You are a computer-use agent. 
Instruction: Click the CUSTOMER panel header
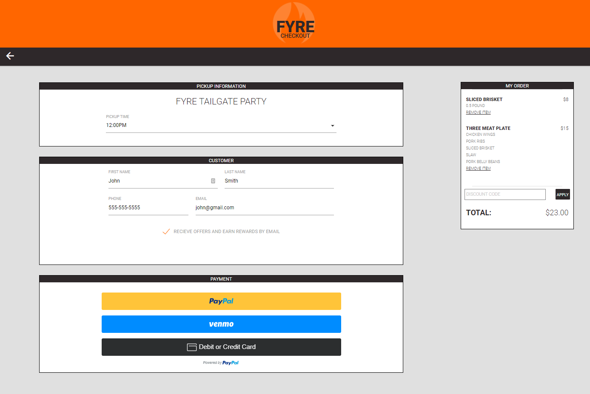coord(221,160)
